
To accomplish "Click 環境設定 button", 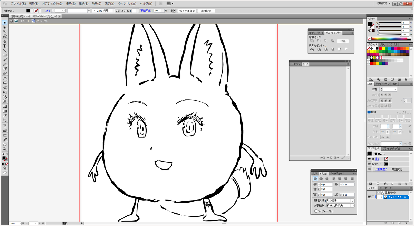I will tap(206, 11).
